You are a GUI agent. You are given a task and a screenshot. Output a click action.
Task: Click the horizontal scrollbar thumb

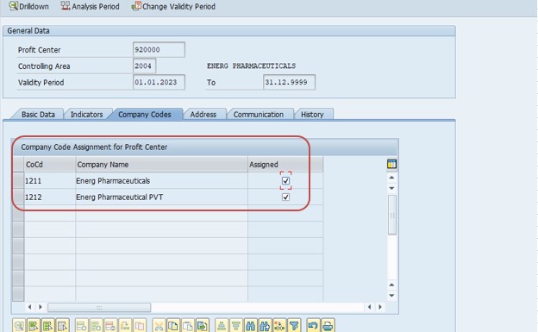point(99,307)
